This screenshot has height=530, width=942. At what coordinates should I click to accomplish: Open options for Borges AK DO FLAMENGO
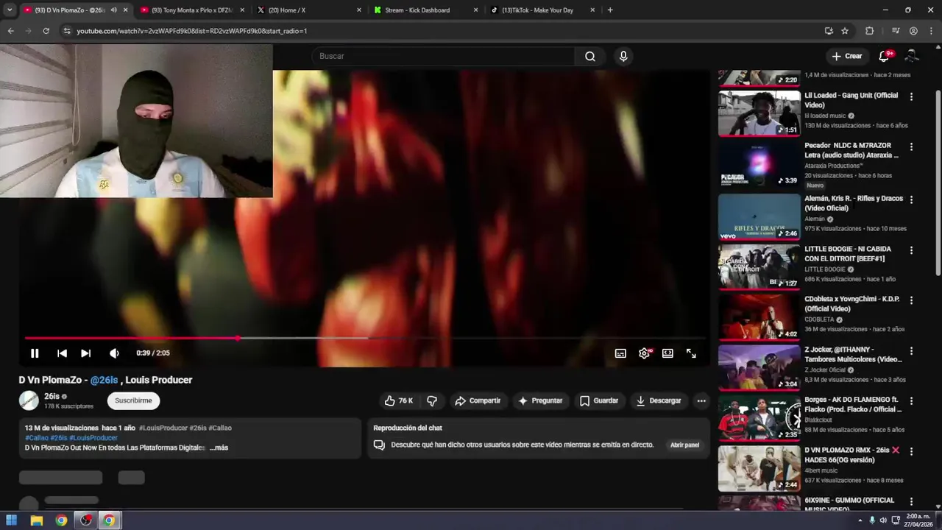911,400
